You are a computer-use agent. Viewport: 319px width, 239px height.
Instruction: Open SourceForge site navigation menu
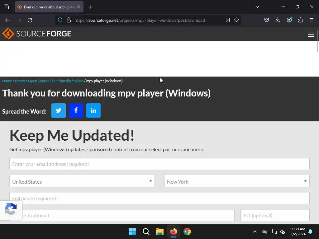[x=311, y=34]
